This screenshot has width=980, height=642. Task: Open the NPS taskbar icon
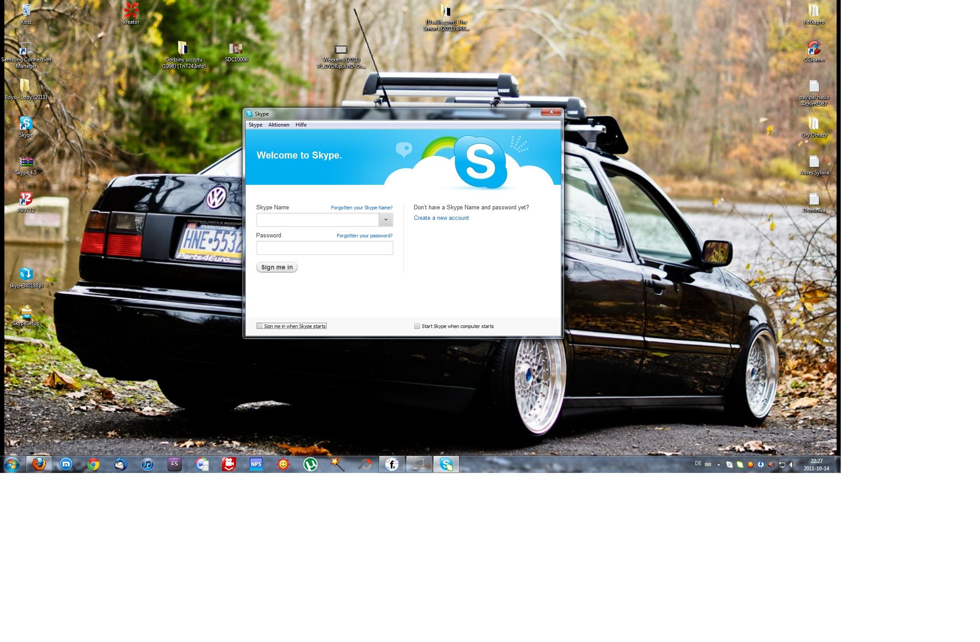[x=256, y=464]
